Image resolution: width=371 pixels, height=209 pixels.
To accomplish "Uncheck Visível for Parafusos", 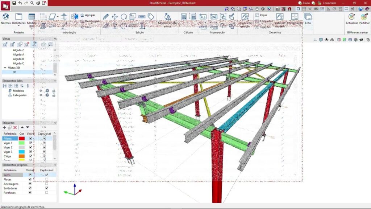I will 30,193.
